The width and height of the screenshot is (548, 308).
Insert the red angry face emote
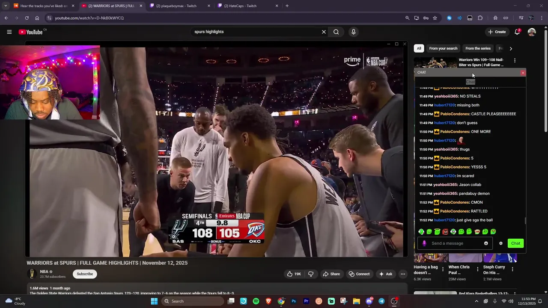pyautogui.click(x=445, y=232)
